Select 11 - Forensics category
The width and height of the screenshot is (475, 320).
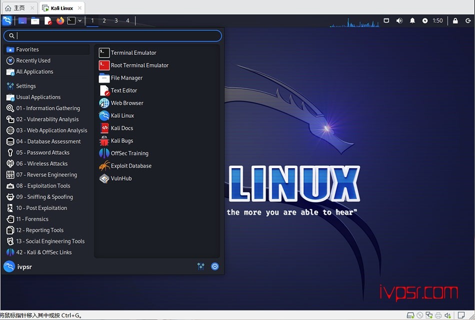[47, 219]
